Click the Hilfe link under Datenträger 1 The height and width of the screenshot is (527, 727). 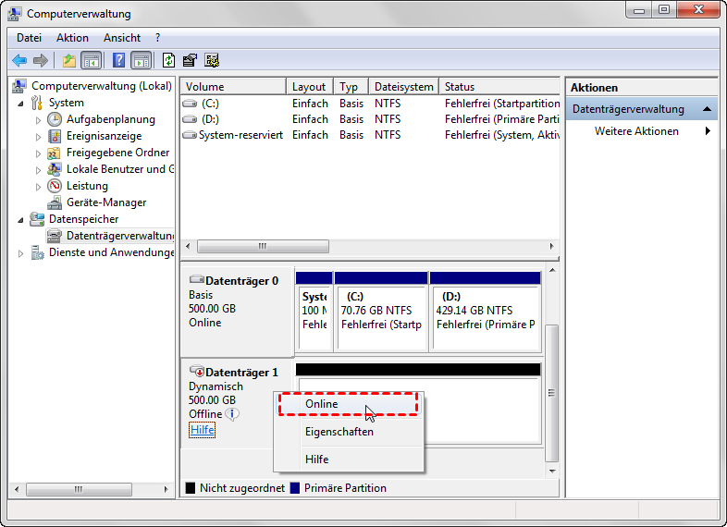pyautogui.click(x=203, y=430)
